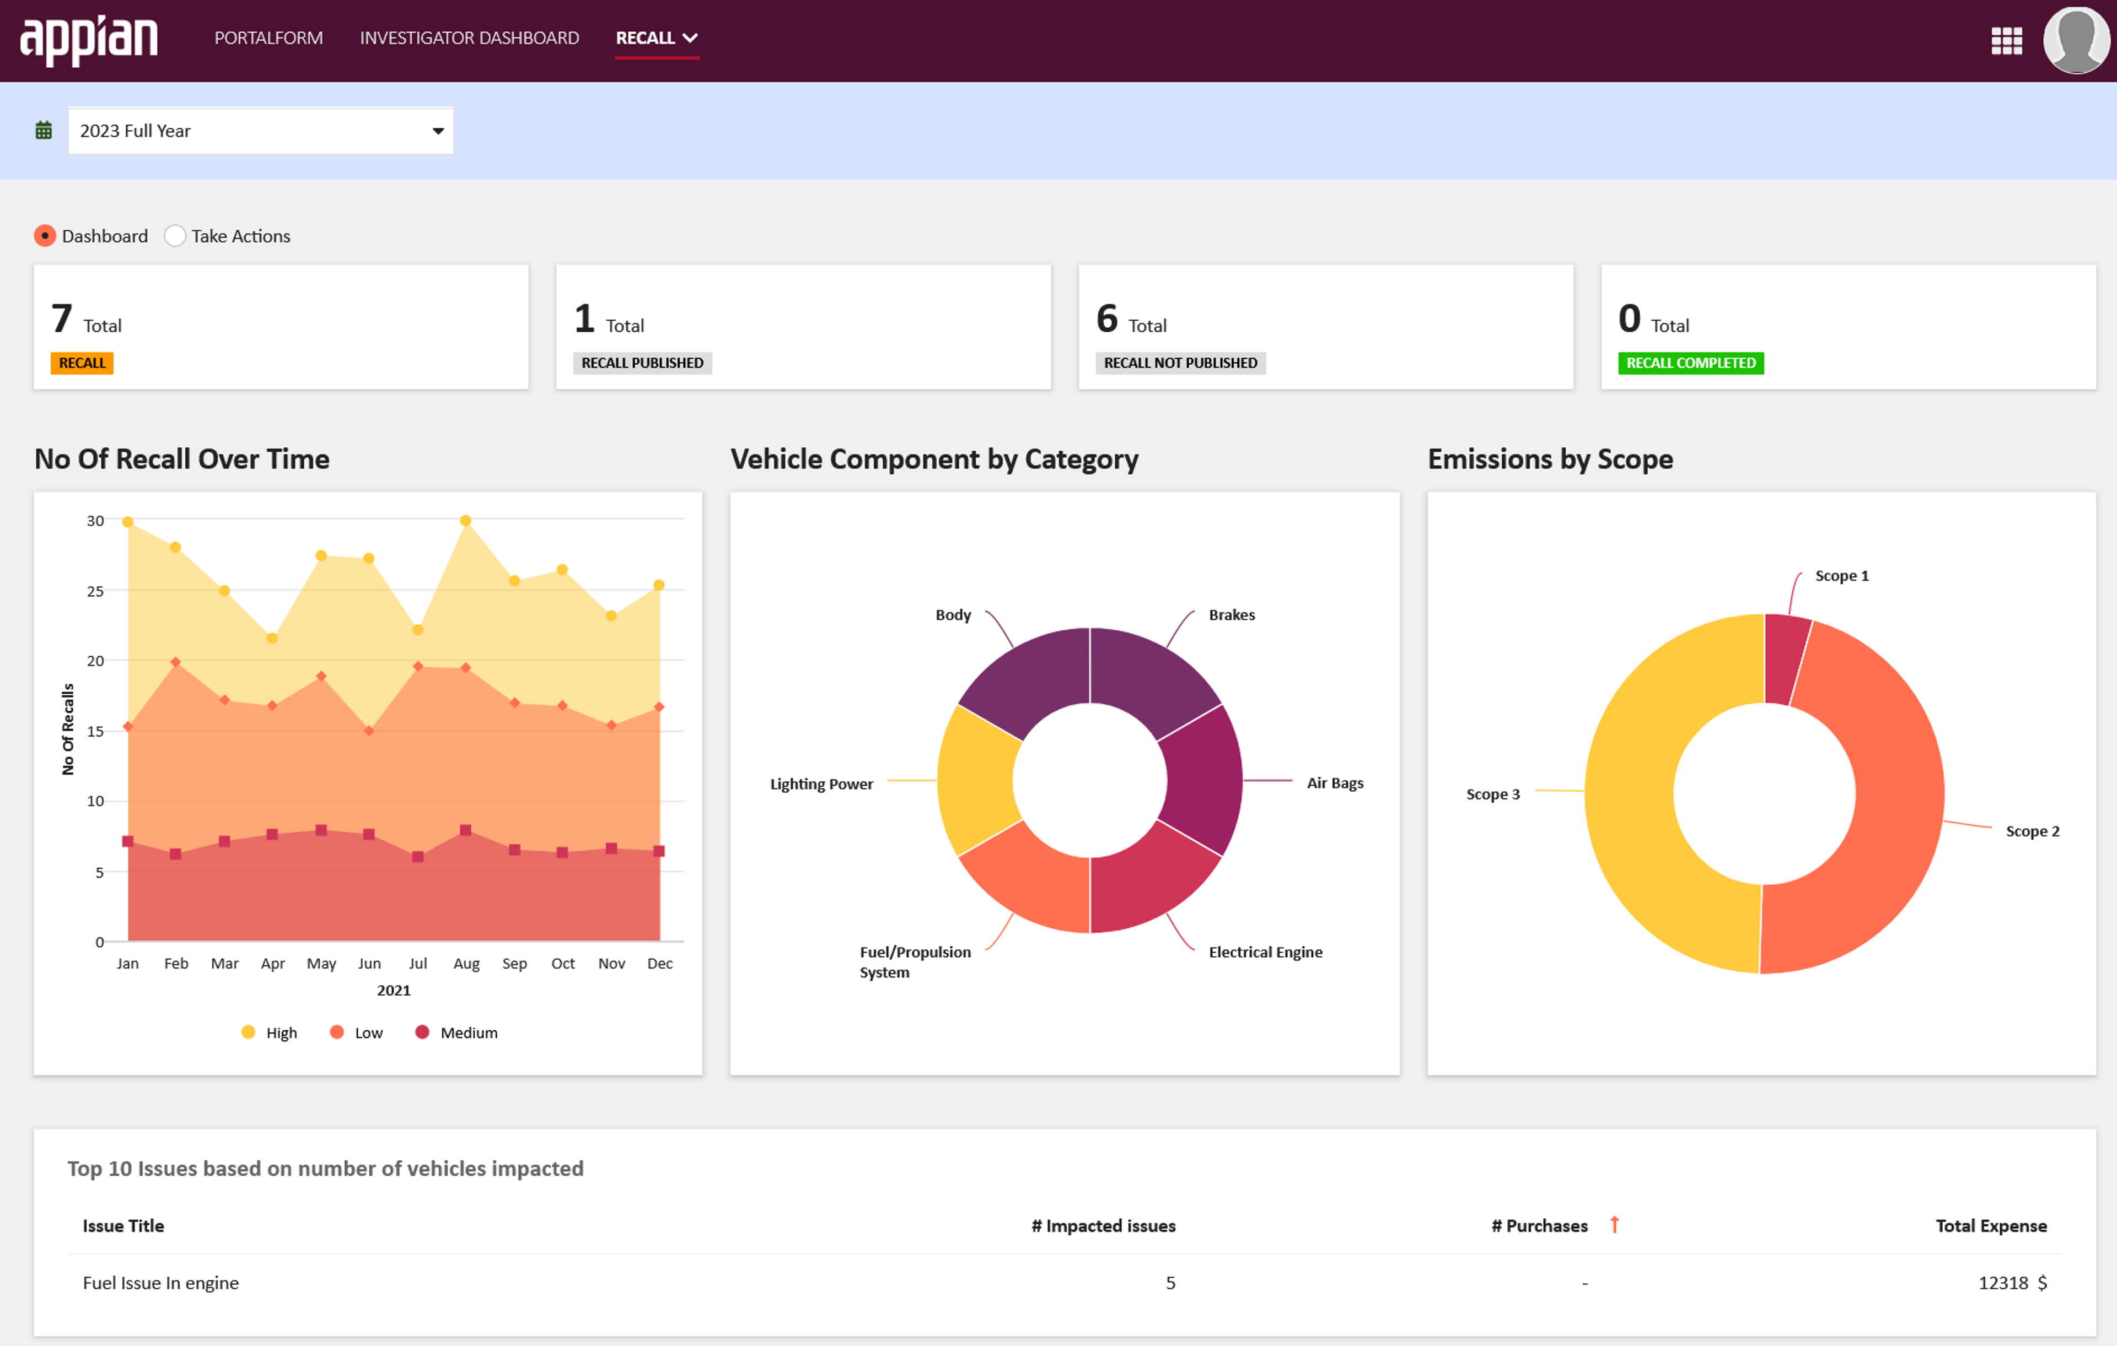This screenshot has width=2117, height=1346.
Task: Toggle the Low series in legend
Action: click(356, 1033)
